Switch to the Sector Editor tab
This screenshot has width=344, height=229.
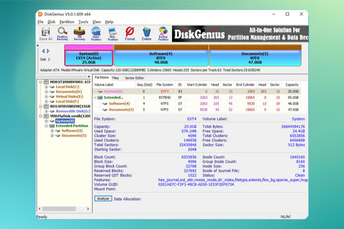click(134, 78)
